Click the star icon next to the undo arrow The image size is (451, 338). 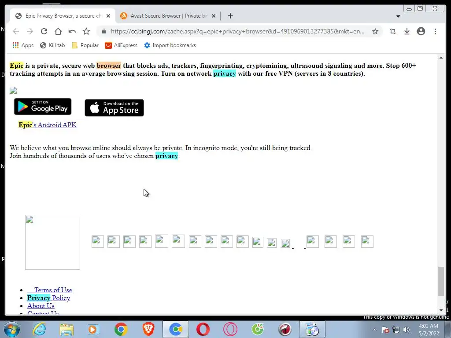[x=86, y=31]
